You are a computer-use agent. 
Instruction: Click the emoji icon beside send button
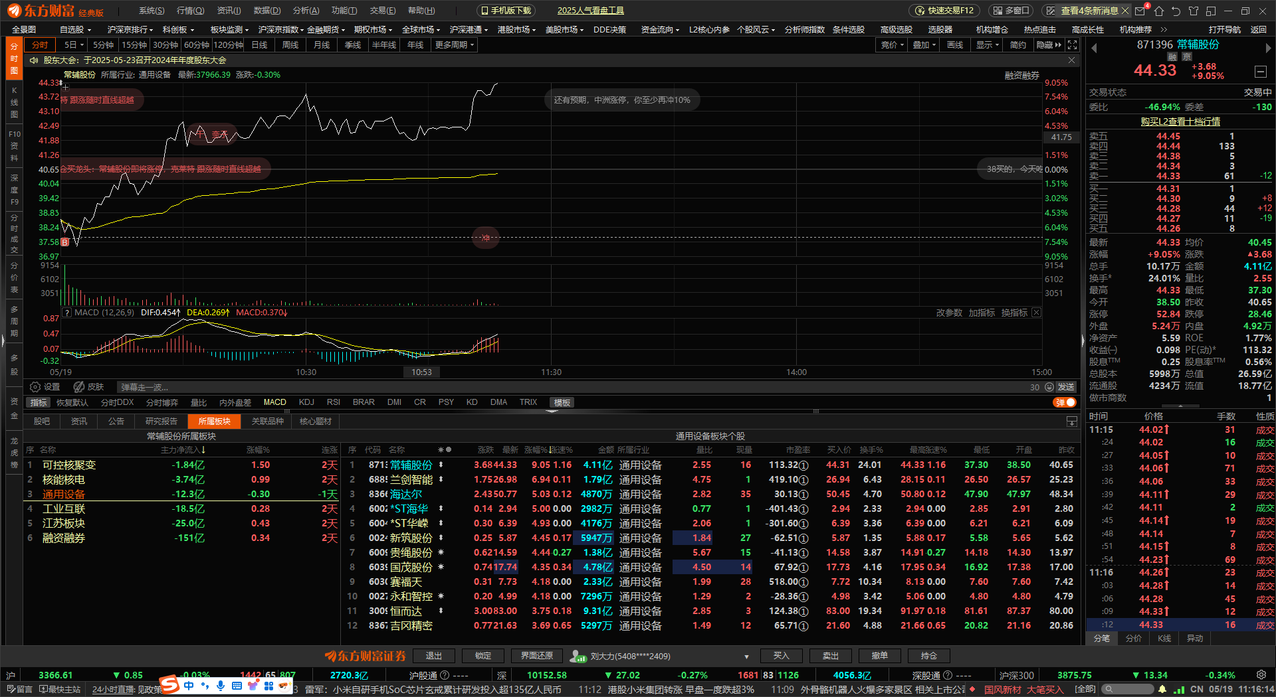(1049, 387)
